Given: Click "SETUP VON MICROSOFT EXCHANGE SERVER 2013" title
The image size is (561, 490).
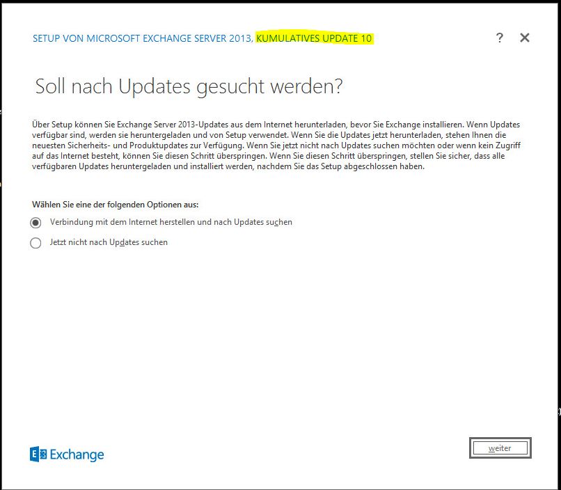Looking at the screenshot, I should (143, 38).
